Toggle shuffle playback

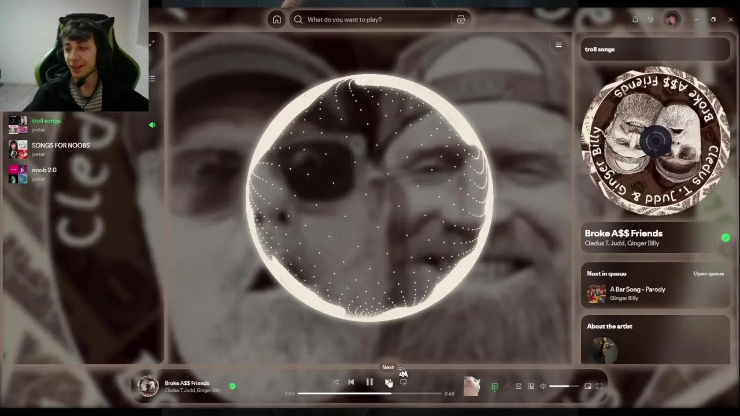pyautogui.click(x=335, y=382)
